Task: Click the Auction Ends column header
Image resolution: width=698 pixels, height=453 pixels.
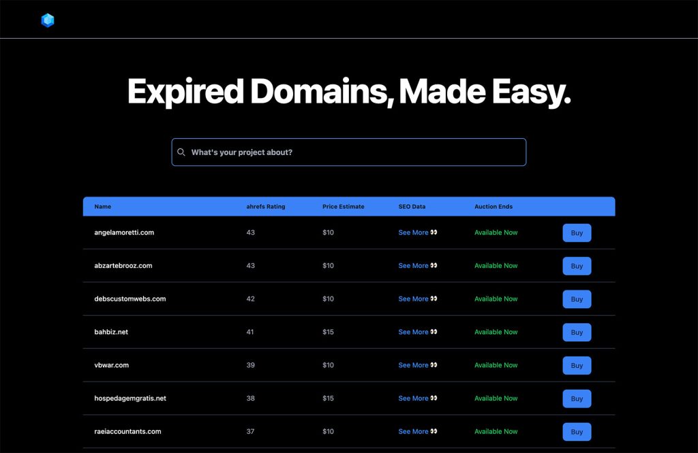Action: pyautogui.click(x=494, y=207)
